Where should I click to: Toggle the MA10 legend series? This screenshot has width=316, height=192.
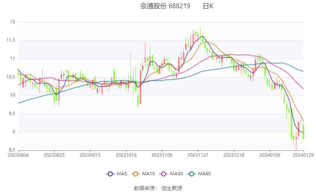[143, 174]
